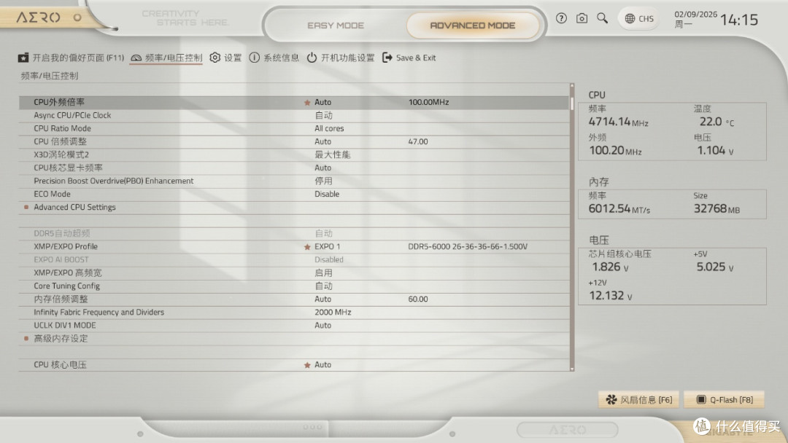Switch to EASY MODE
Screen dimensions: 788x443
click(x=336, y=25)
